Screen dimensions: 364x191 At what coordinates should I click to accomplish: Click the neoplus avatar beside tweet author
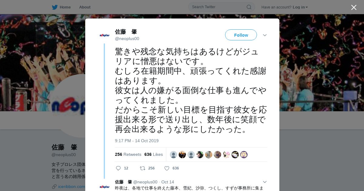point(104,35)
